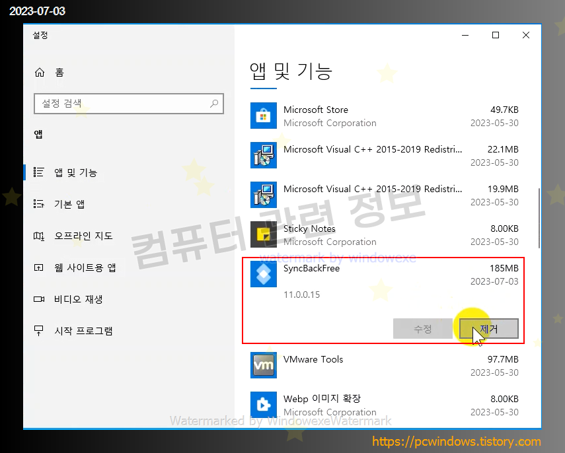The height and width of the screenshot is (453, 565).
Task: Select the Sticky Notes entry name
Action: coord(309,228)
